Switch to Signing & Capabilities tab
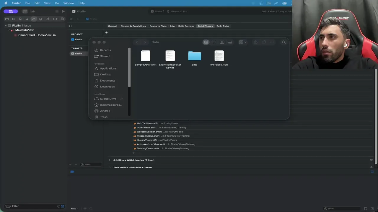This screenshot has height=212, width=378. coord(133,26)
